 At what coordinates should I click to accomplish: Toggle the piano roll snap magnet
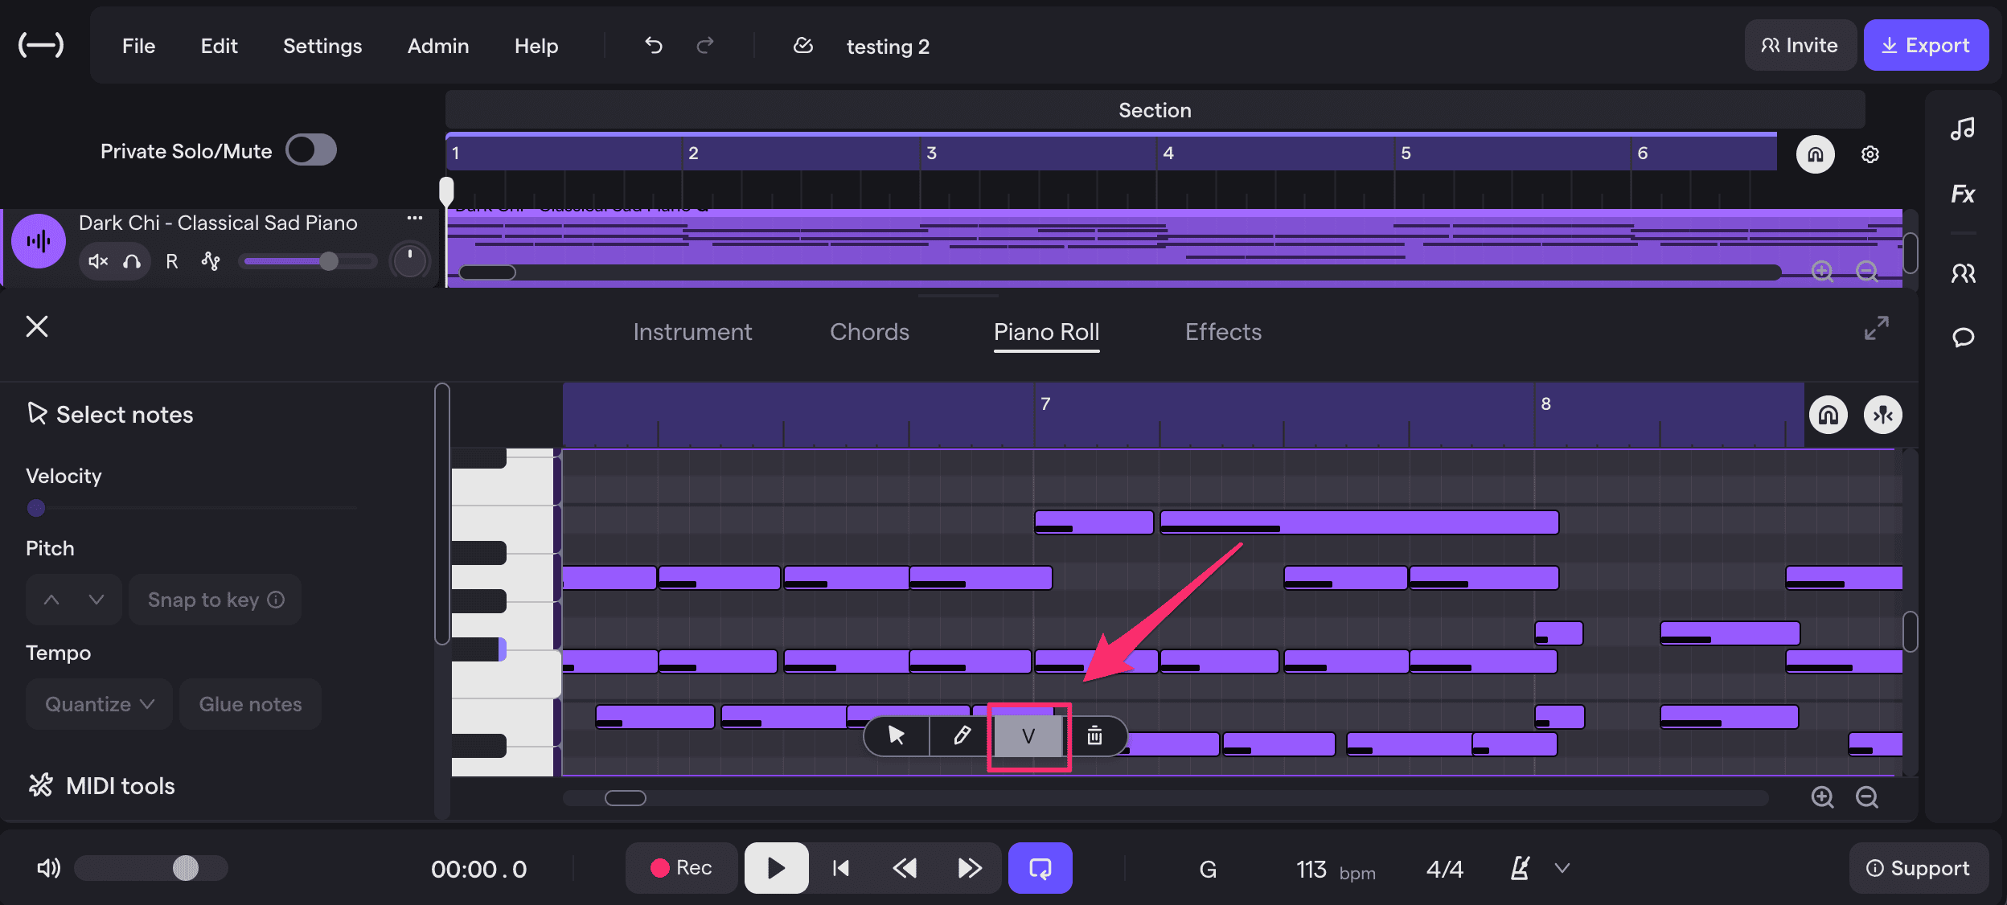pos(1828,415)
